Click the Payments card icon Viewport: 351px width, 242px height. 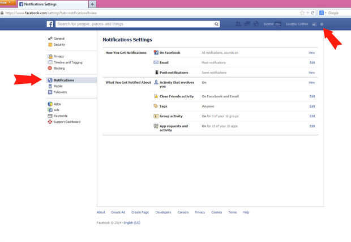50,116
